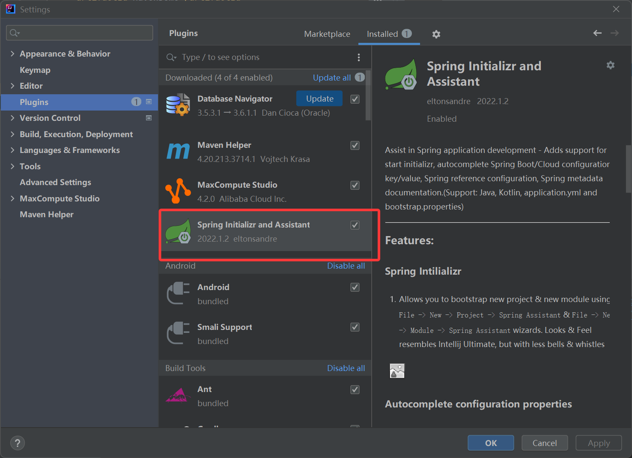Open the gear options for Spring Initializr details
Screen dimensions: 632x458
(x=611, y=65)
